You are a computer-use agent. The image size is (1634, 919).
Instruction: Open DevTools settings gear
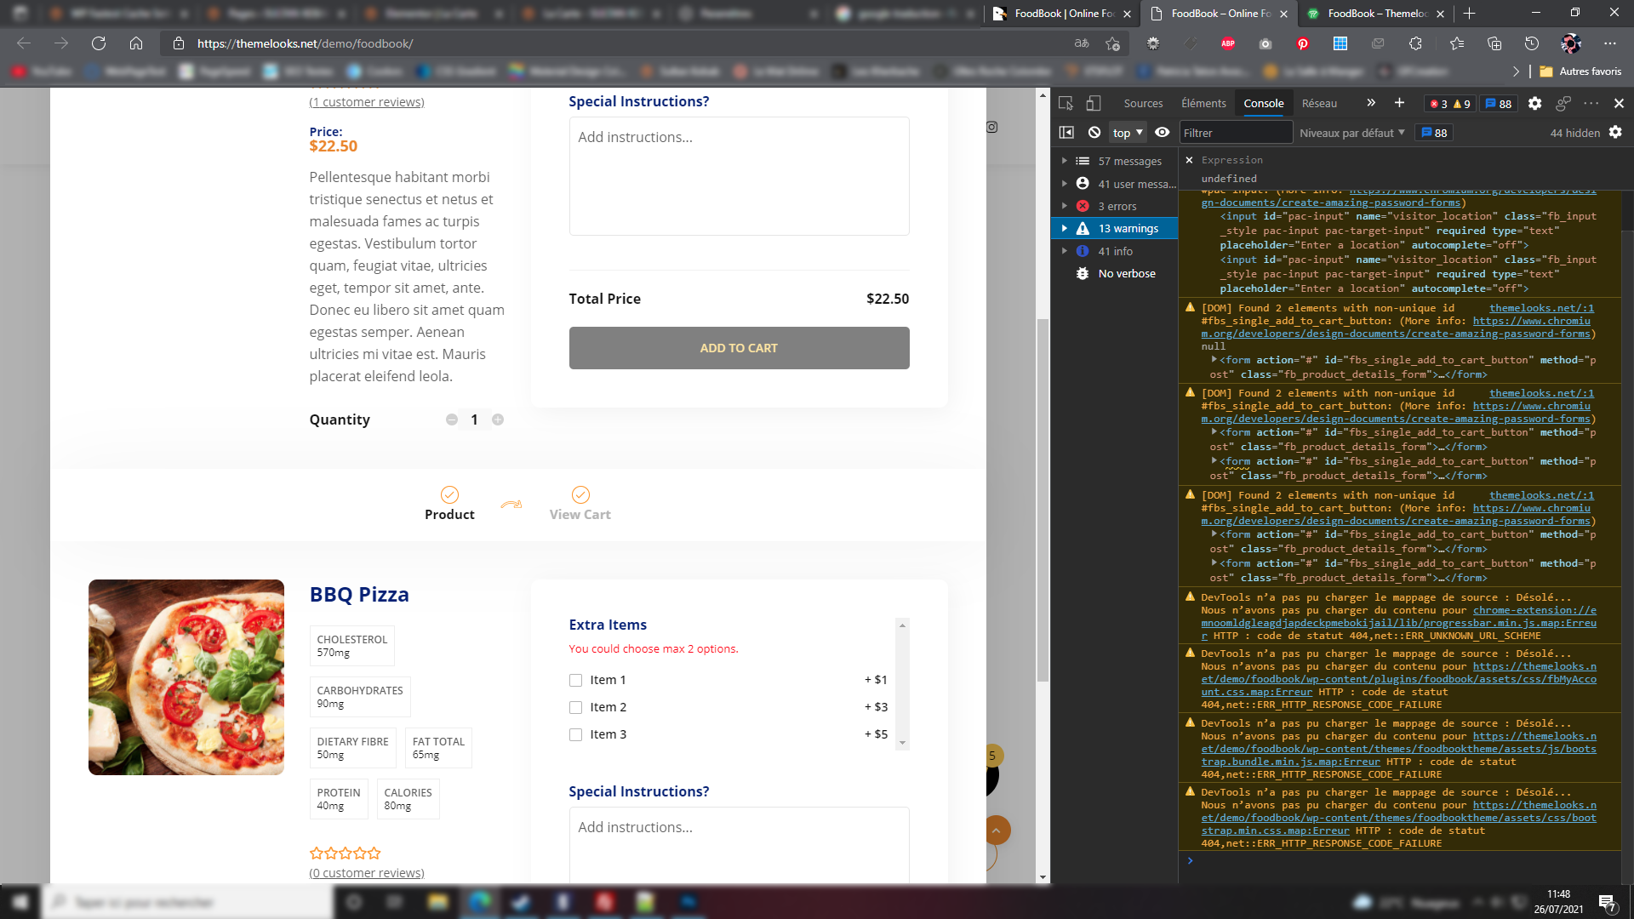(x=1535, y=102)
